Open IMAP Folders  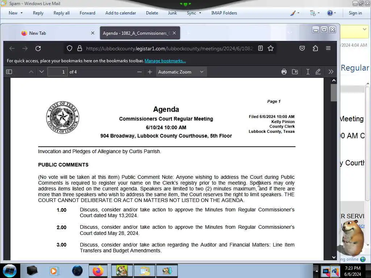point(224,13)
